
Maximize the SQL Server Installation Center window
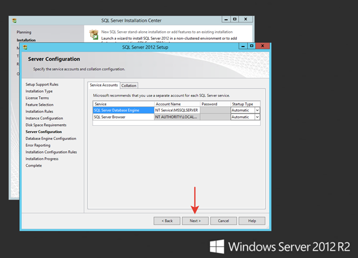235,19
